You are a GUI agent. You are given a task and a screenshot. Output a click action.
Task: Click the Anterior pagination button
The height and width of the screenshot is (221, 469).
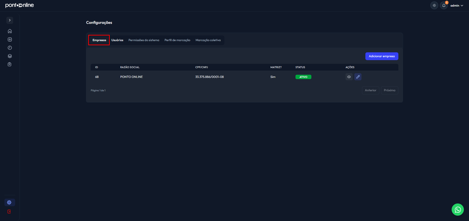[x=371, y=90]
